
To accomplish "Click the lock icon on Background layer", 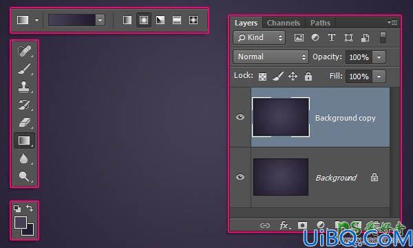I will pos(374,177).
